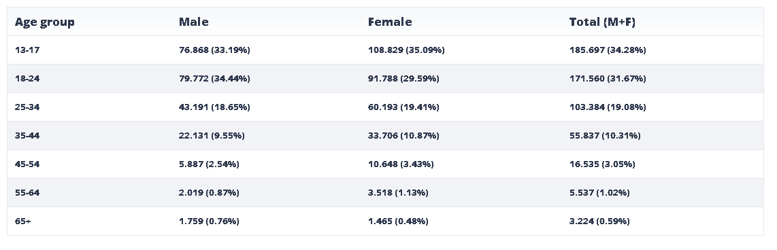Click total value 3.224 (0.59%)

(x=599, y=221)
